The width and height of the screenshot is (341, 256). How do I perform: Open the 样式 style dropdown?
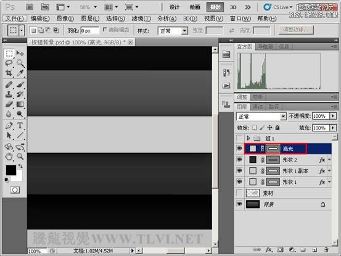click(x=173, y=31)
